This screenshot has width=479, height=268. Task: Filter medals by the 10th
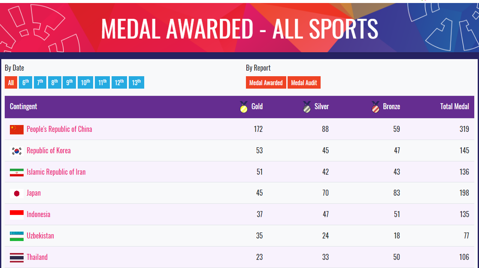[85, 83]
